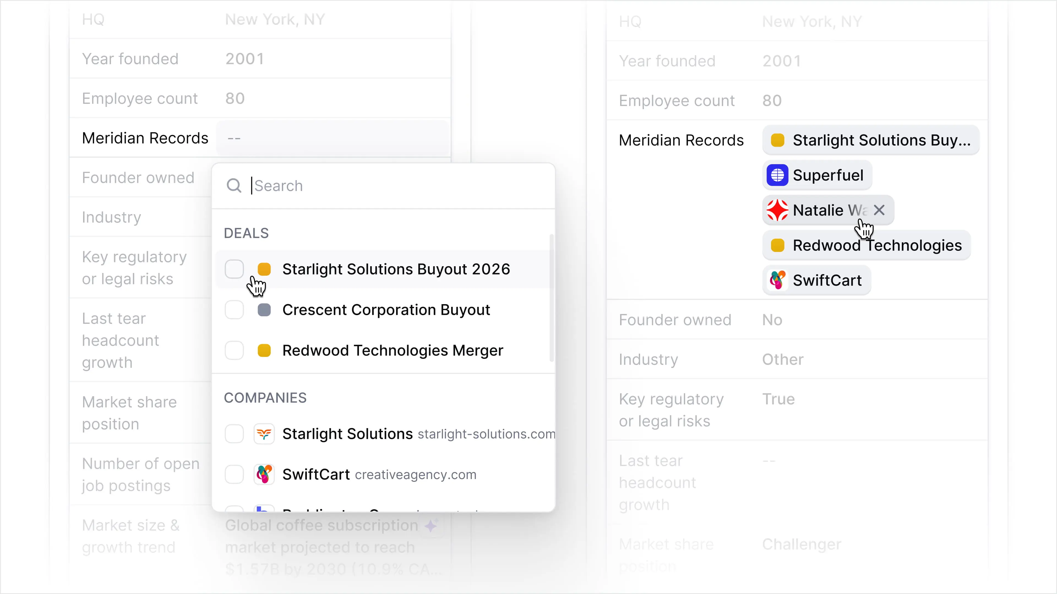Open the SwiftCart chip in right panel
The width and height of the screenshot is (1057, 594).
point(816,280)
